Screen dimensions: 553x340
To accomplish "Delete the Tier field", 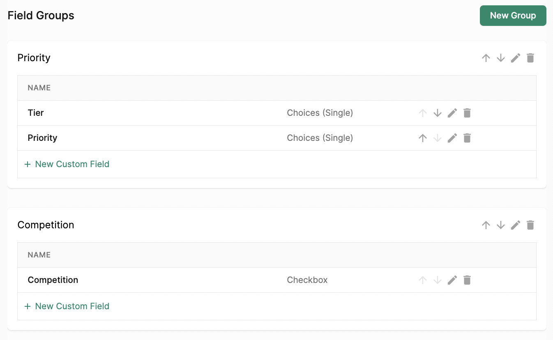I will (x=467, y=113).
